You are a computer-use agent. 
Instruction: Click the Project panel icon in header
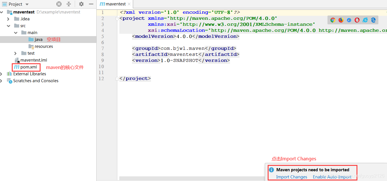coord(4,4)
